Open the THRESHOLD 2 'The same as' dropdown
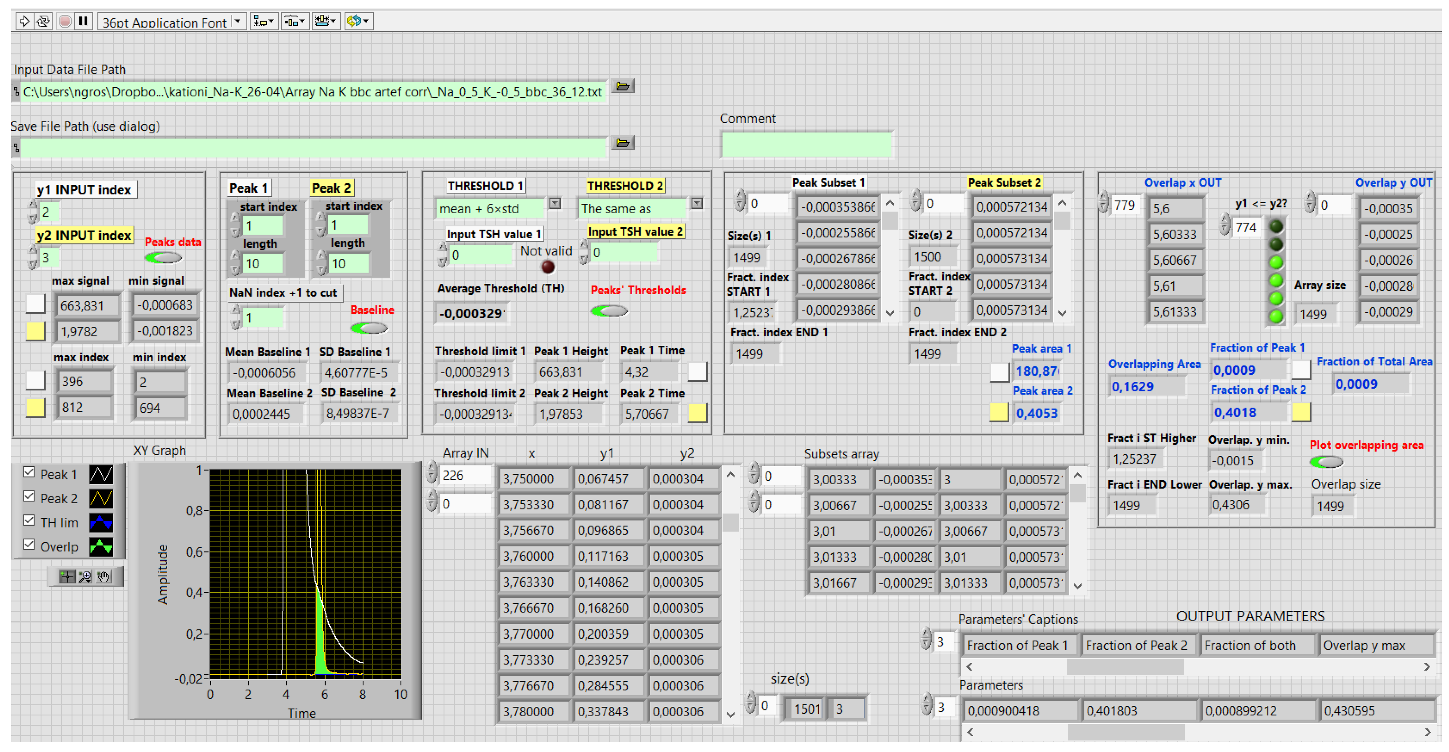 pos(697,203)
